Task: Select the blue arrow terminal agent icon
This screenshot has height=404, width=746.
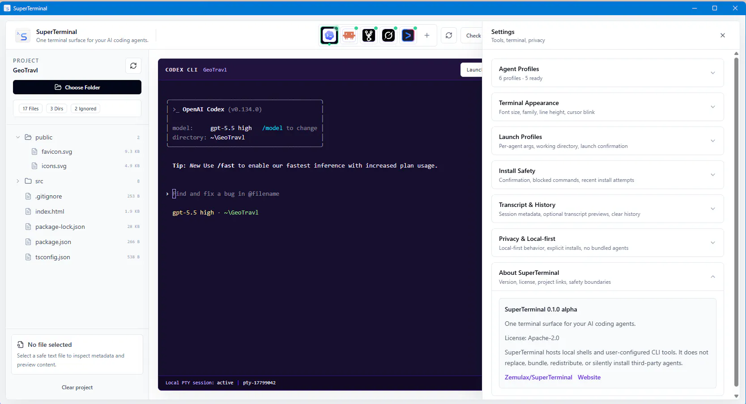Action: [408, 35]
